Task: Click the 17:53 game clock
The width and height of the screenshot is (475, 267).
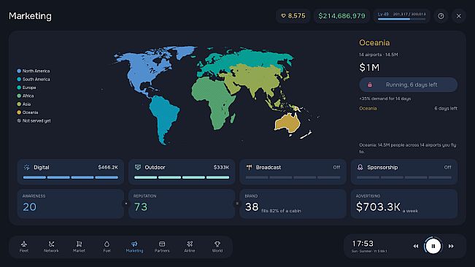Action: click(363, 244)
